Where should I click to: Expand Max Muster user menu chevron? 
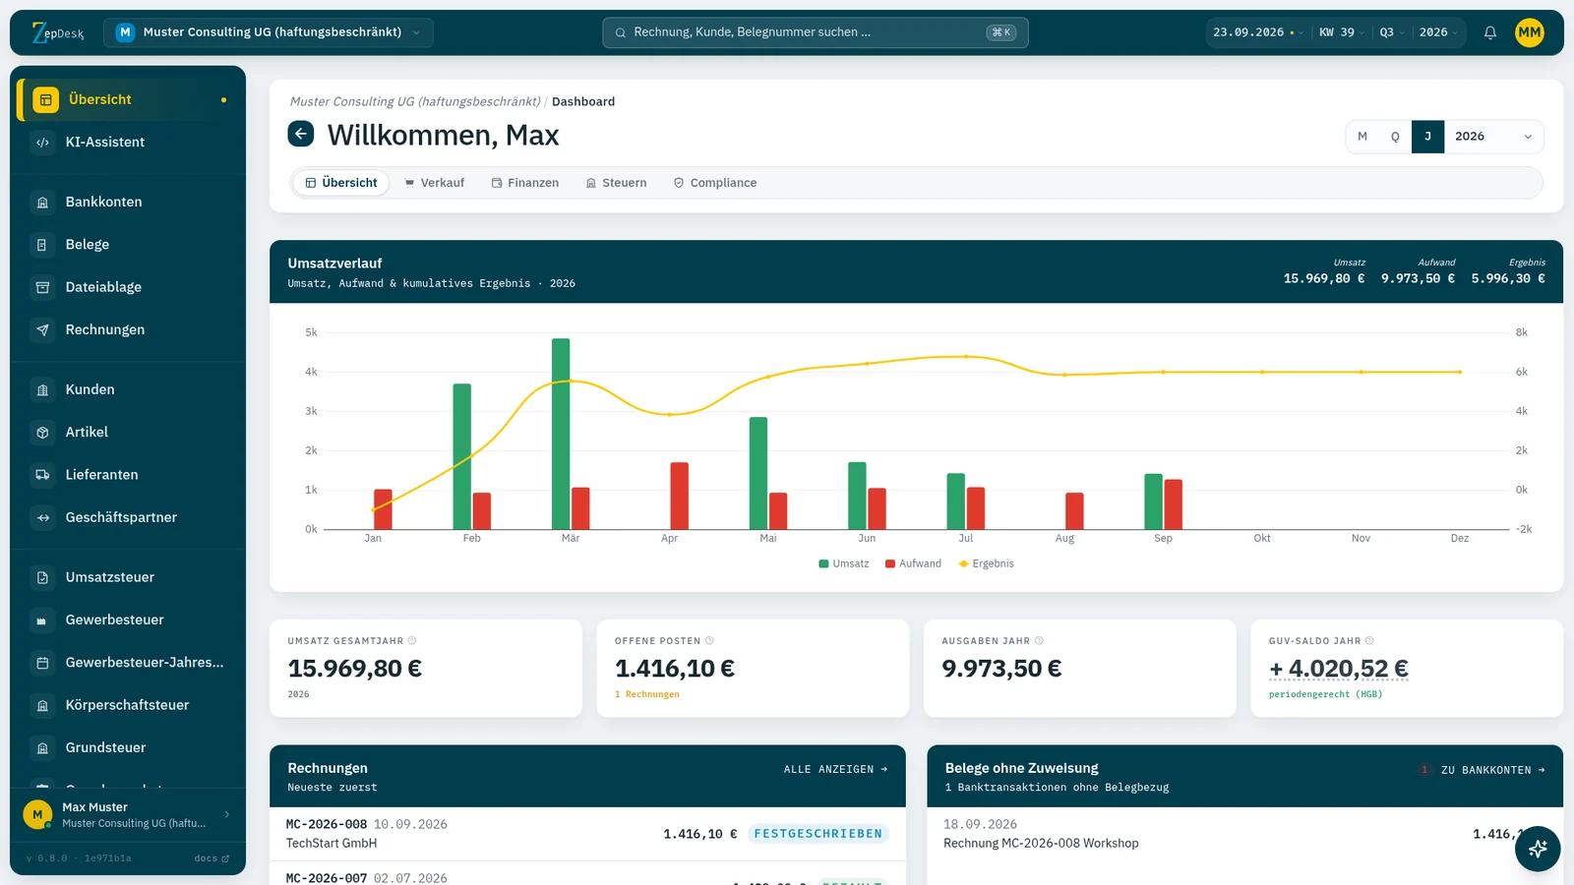(x=227, y=814)
